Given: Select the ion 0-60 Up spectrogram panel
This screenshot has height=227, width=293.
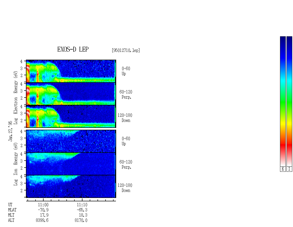Looking at the screenshot, I should [71, 141].
